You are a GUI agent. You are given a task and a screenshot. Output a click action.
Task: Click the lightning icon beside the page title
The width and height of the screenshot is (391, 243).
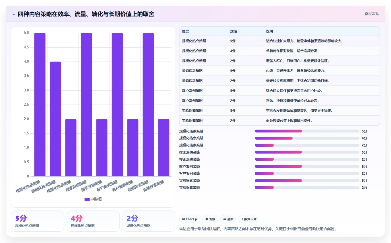point(13,14)
